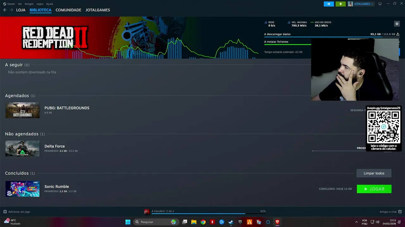
Task: Click the PUBG: BATTLEGROUNDS thumbnail
Action: (x=22, y=110)
